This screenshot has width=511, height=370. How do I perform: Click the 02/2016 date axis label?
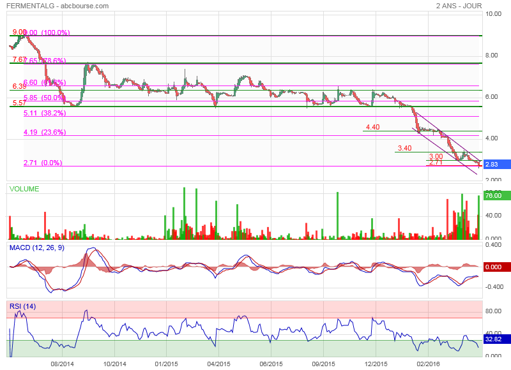[x=428, y=364]
